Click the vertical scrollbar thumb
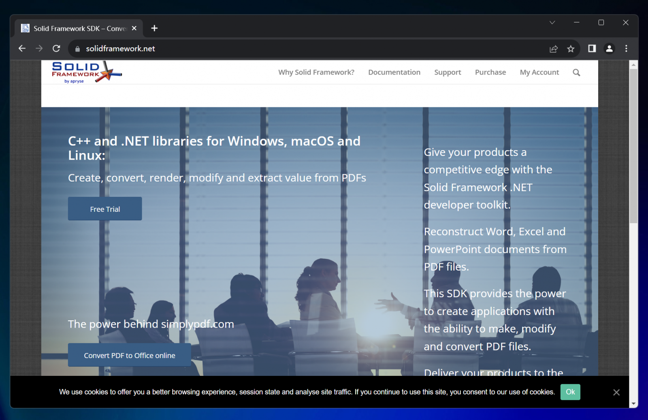648x420 pixels. 633,146
